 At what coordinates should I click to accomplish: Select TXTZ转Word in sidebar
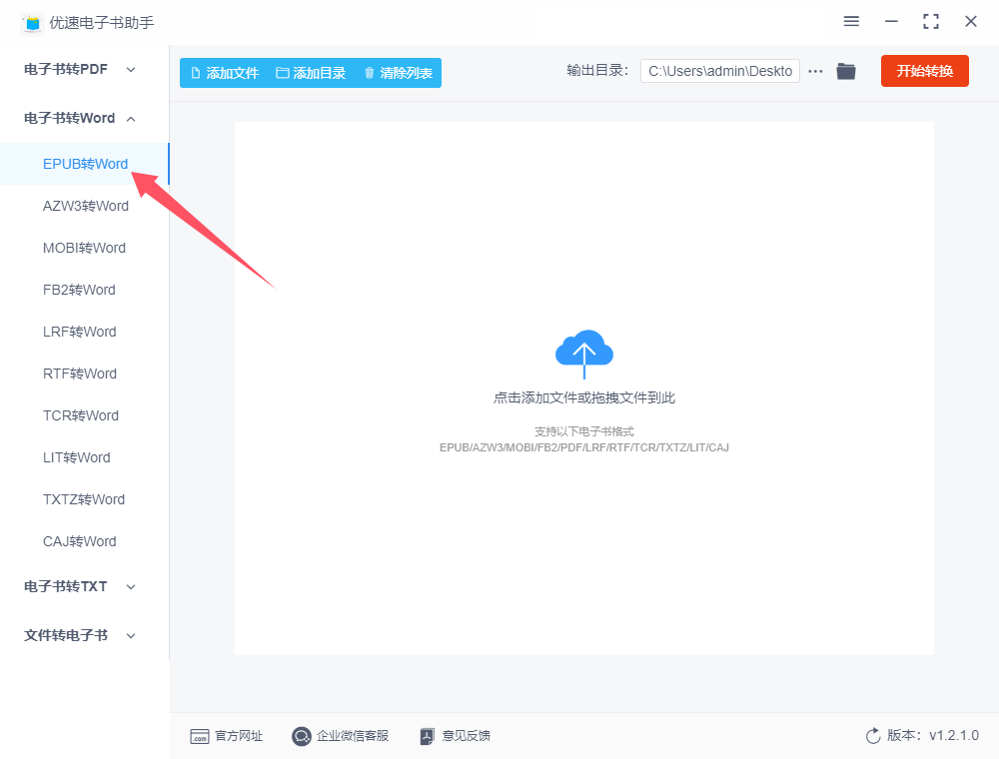[85, 500]
